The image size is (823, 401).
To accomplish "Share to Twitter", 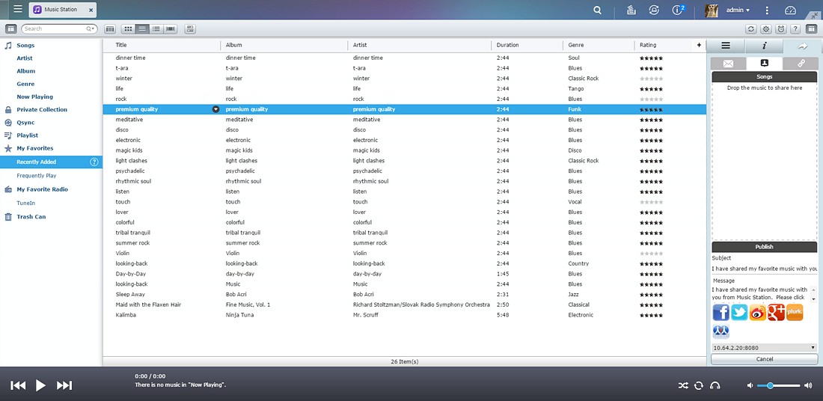I will [739, 312].
